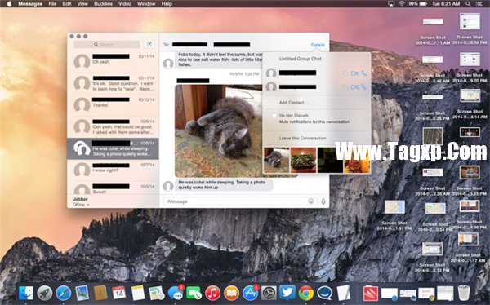This screenshot has height=305, width=490.
Task: Open Twitter from the dock
Action: click(287, 293)
